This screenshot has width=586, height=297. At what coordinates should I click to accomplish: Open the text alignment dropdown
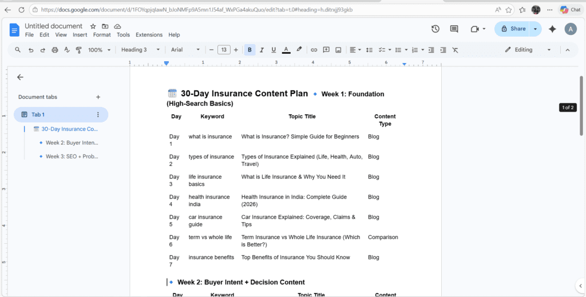(x=355, y=50)
